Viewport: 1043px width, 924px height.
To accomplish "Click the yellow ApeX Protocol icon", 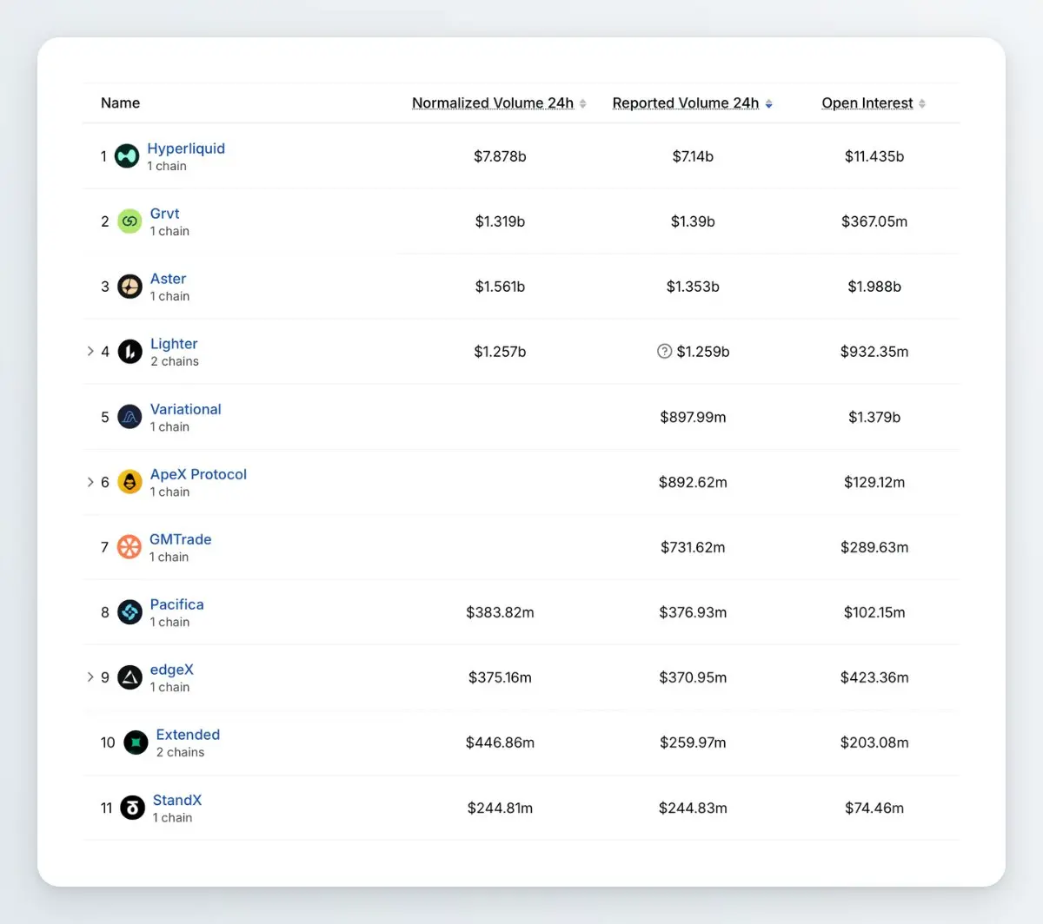I will 130,482.
